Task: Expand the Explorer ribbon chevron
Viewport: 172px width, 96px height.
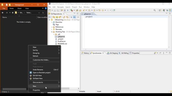Action: pyautogui.click(x=43, y=8)
